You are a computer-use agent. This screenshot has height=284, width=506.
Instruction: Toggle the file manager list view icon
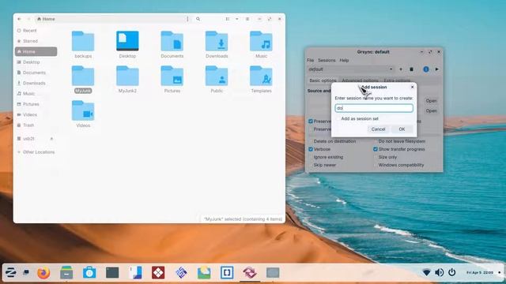click(228, 19)
